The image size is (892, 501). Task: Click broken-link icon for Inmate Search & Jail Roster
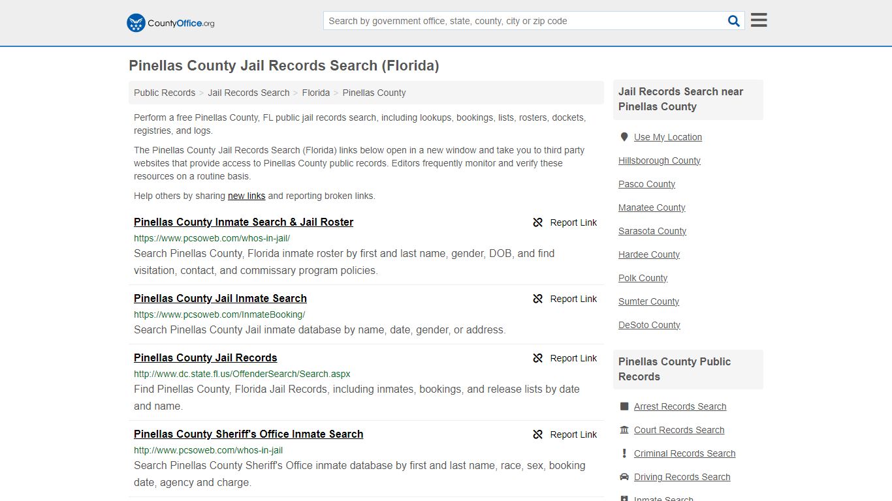538,222
